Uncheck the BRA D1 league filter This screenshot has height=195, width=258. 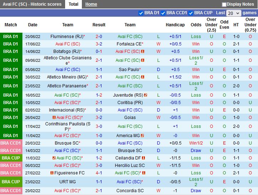[x=141, y=13]
